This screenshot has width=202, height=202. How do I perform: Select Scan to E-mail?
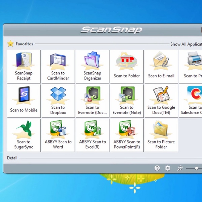[161, 66]
